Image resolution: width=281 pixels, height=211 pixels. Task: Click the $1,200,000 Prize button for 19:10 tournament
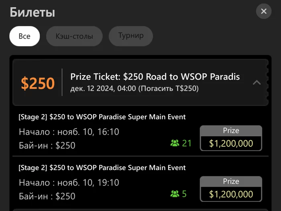point(231,194)
